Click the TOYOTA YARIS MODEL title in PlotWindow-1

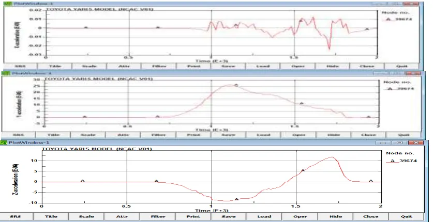pos(97,149)
